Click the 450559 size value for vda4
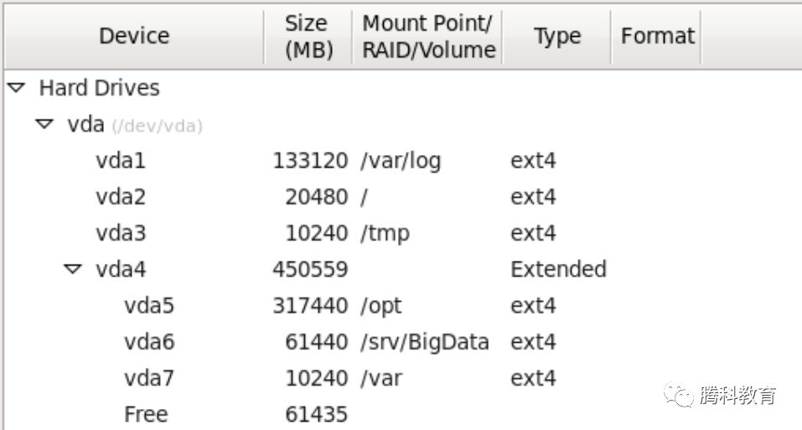The height and width of the screenshot is (430, 802). click(x=309, y=269)
